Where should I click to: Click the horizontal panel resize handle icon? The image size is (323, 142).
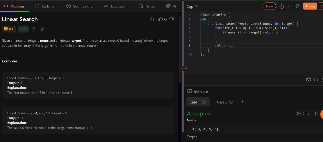(x=184, y=69)
